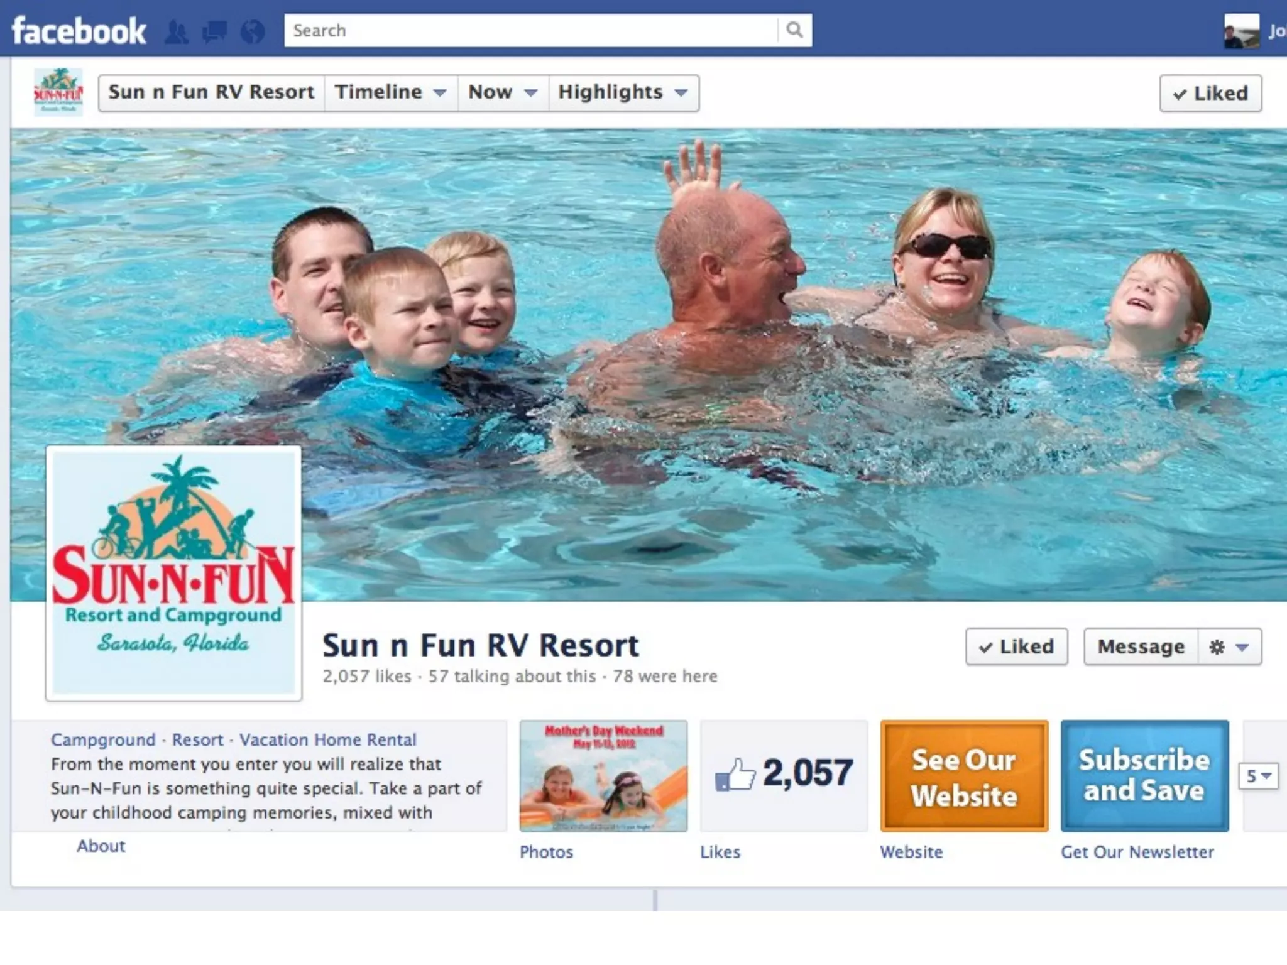This screenshot has width=1287, height=965.
Task: Click the Message button
Action: tap(1141, 646)
